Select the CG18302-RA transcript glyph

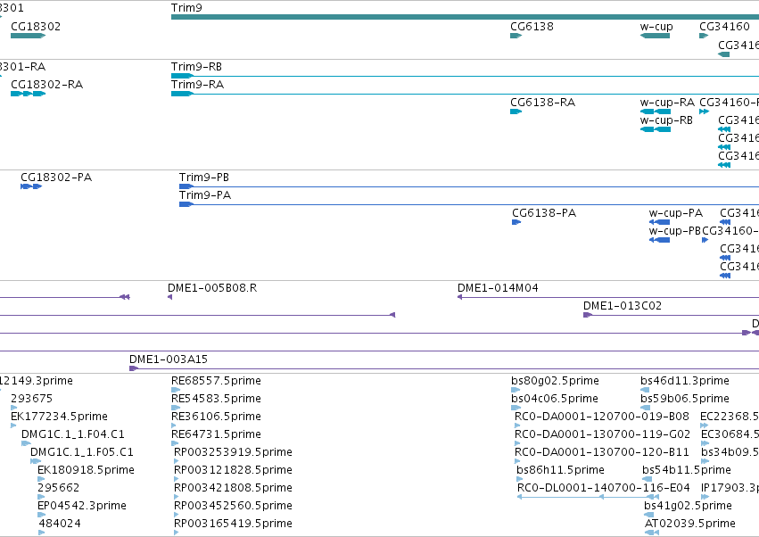(x=28, y=94)
